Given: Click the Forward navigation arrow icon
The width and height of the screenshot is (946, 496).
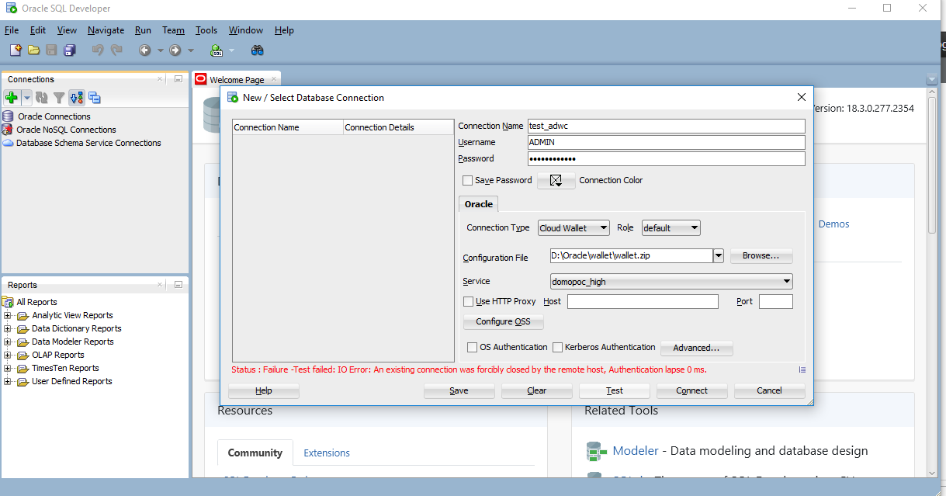Looking at the screenshot, I should [175, 50].
